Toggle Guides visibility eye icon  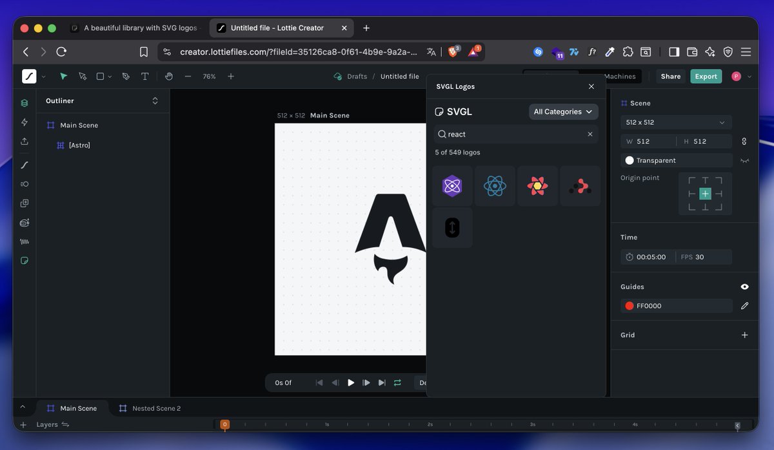pyautogui.click(x=744, y=286)
